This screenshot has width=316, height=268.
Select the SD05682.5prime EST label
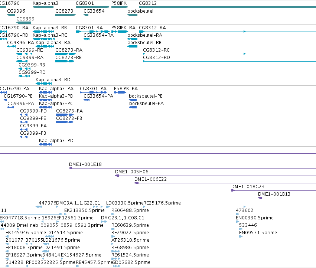[x=131, y=262]
